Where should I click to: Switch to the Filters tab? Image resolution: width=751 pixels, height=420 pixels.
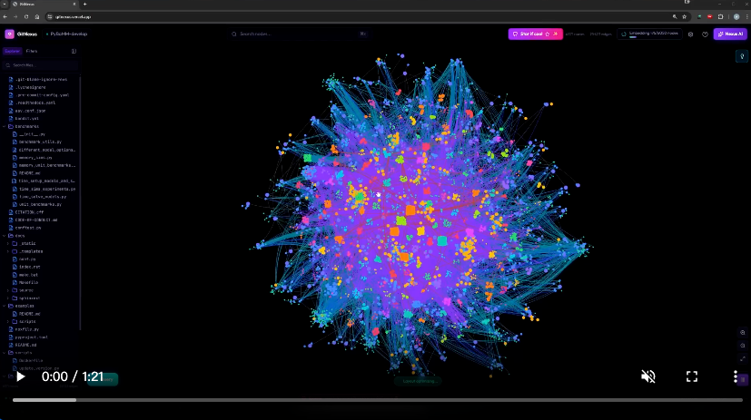click(x=32, y=51)
